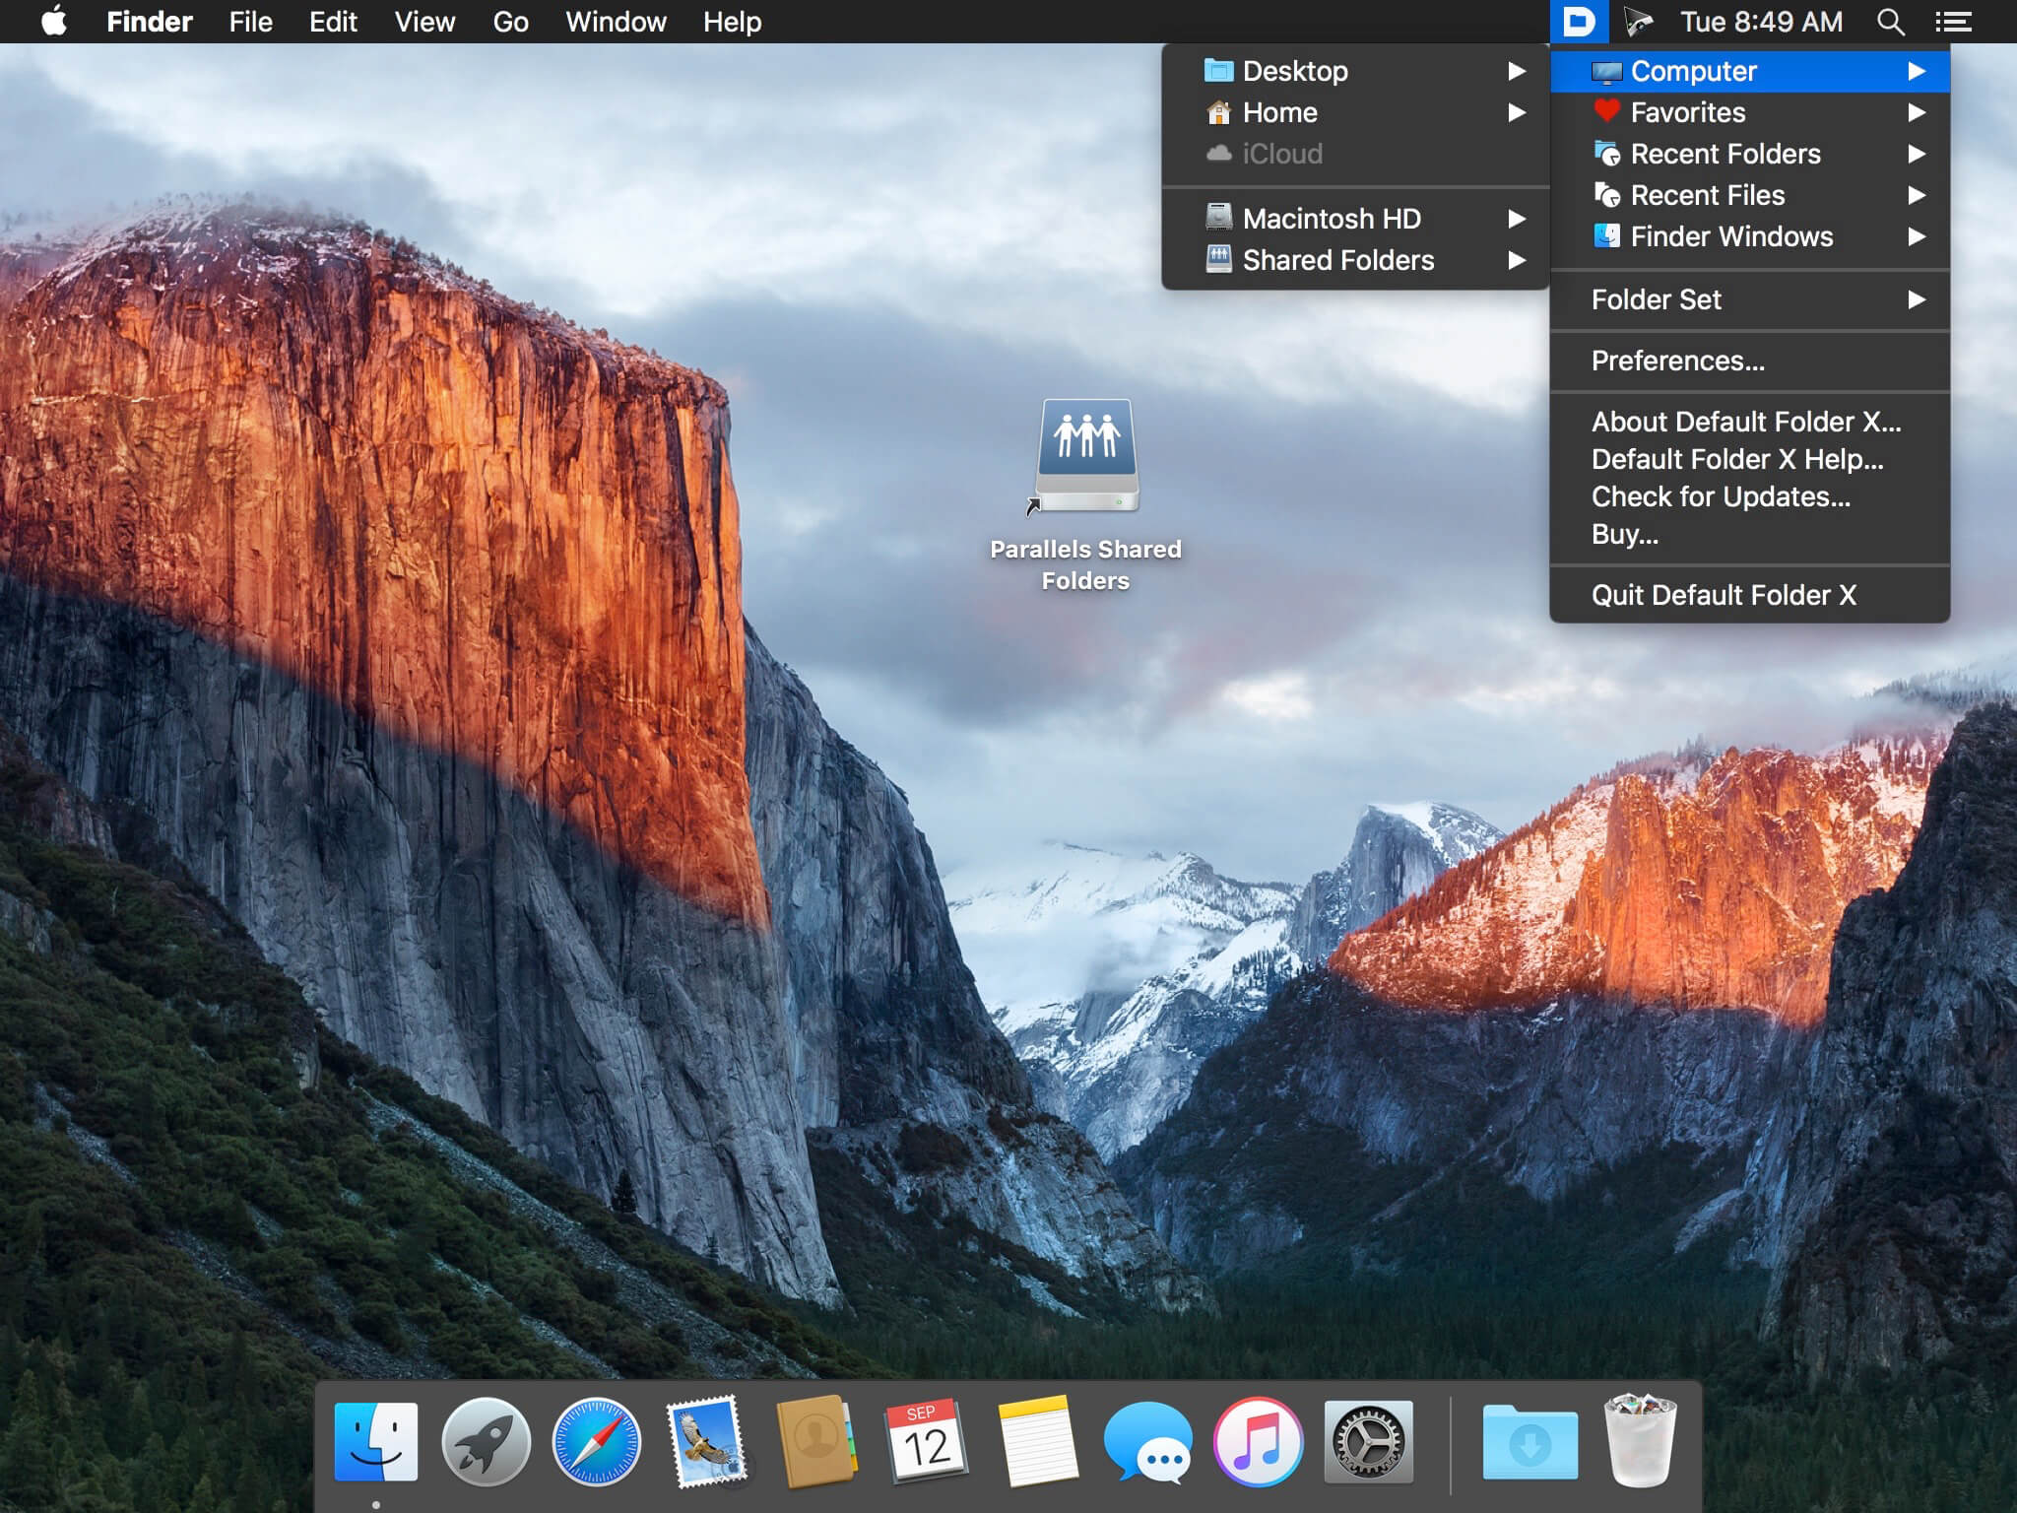This screenshot has width=2017, height=1513.
Task: Choose Preferences… in Default Folder X menu
Action: click(x=1677, y=361)
